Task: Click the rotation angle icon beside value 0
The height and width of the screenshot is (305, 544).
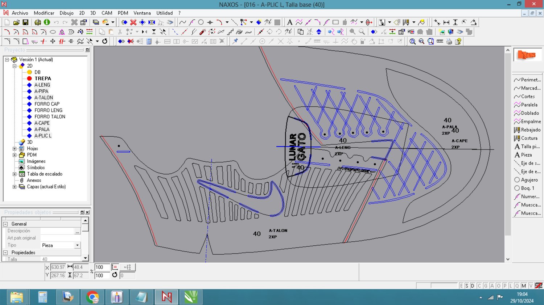Action: coord(115,275)
